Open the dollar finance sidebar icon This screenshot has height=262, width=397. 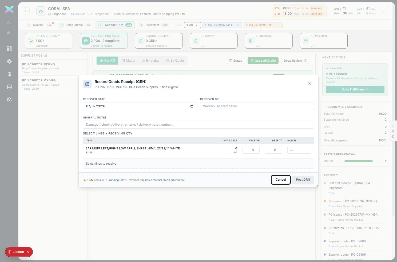pos(9,74)
